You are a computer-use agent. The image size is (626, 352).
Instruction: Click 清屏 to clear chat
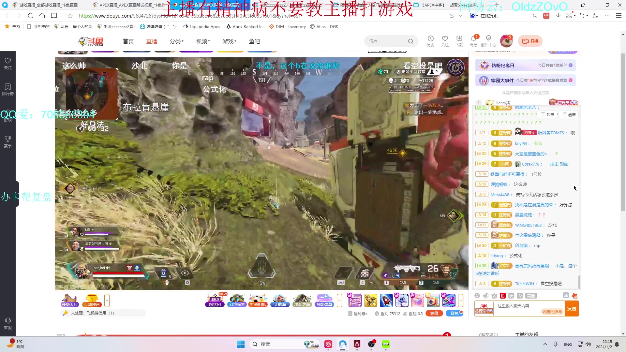tap(569, 114)
